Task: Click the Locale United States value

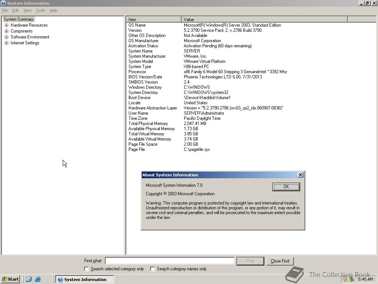Action: [196, 103]
